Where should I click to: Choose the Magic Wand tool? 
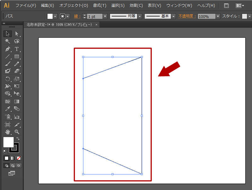coord(7,41)
